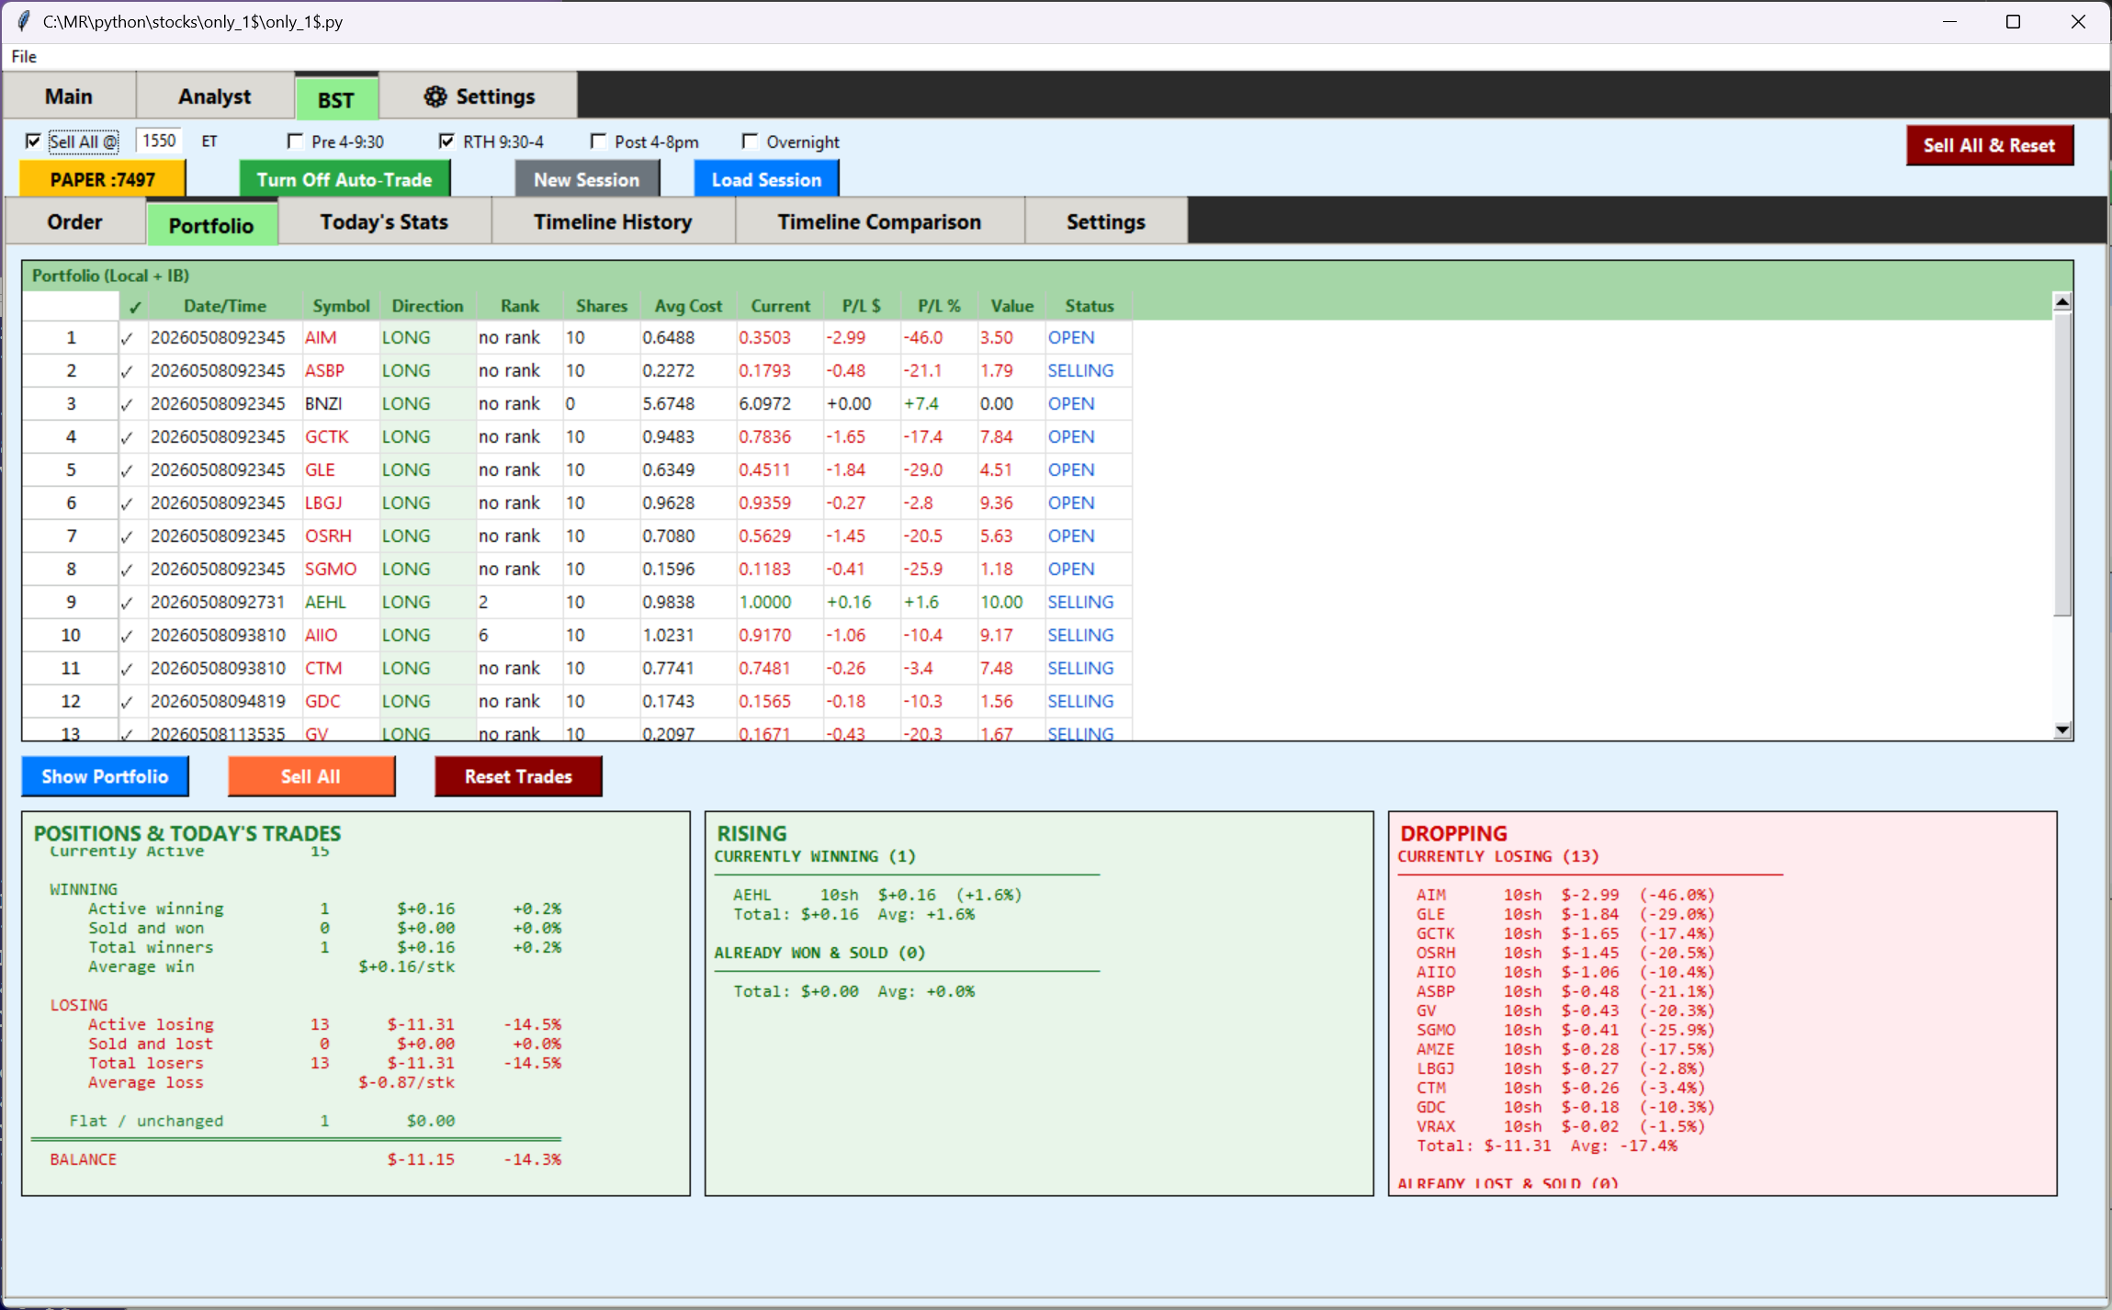Click the Status column header
The width and height of the screenshot is (2112, 1310).
click(1089, 306)
